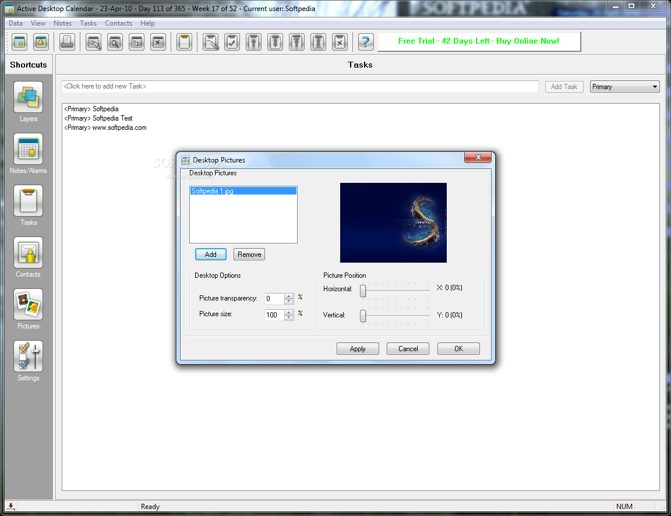Open the Tasks shortcut in sidebar

pos(28,201)
